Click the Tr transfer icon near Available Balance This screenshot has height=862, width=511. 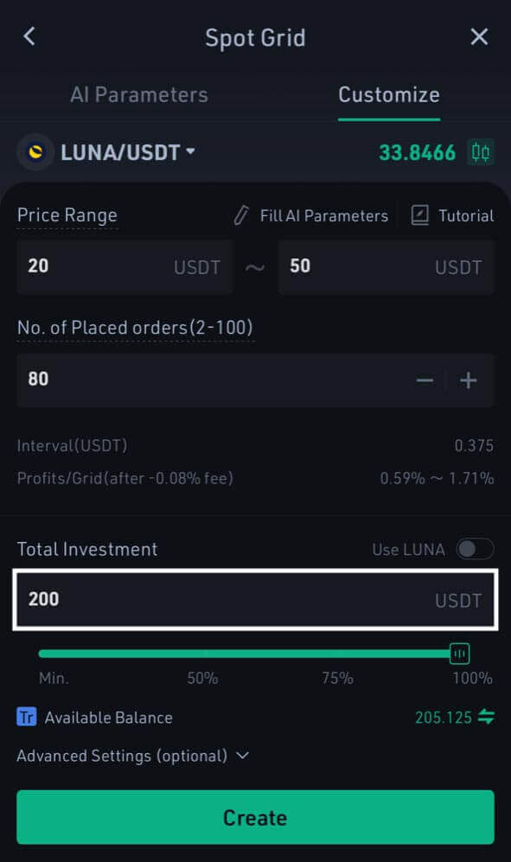pyautogui.click(x=27, y=717)
